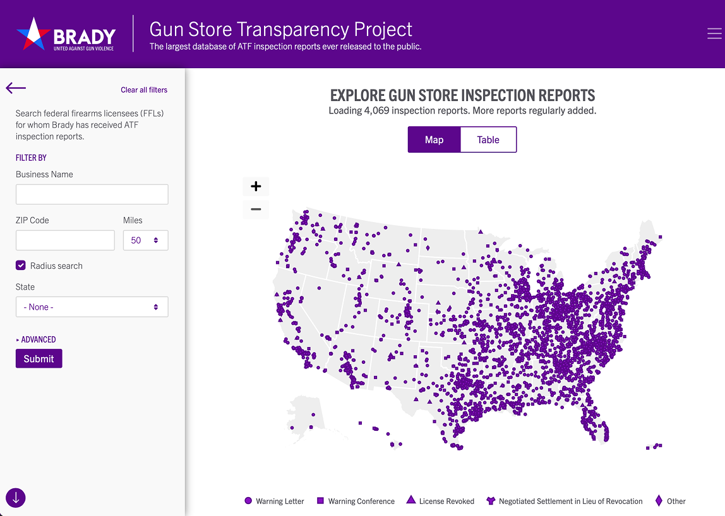Click the Gun Store Transparency Project title
Image resolution: width=725 pixels, height=516 pixels.
coord(280,29)
